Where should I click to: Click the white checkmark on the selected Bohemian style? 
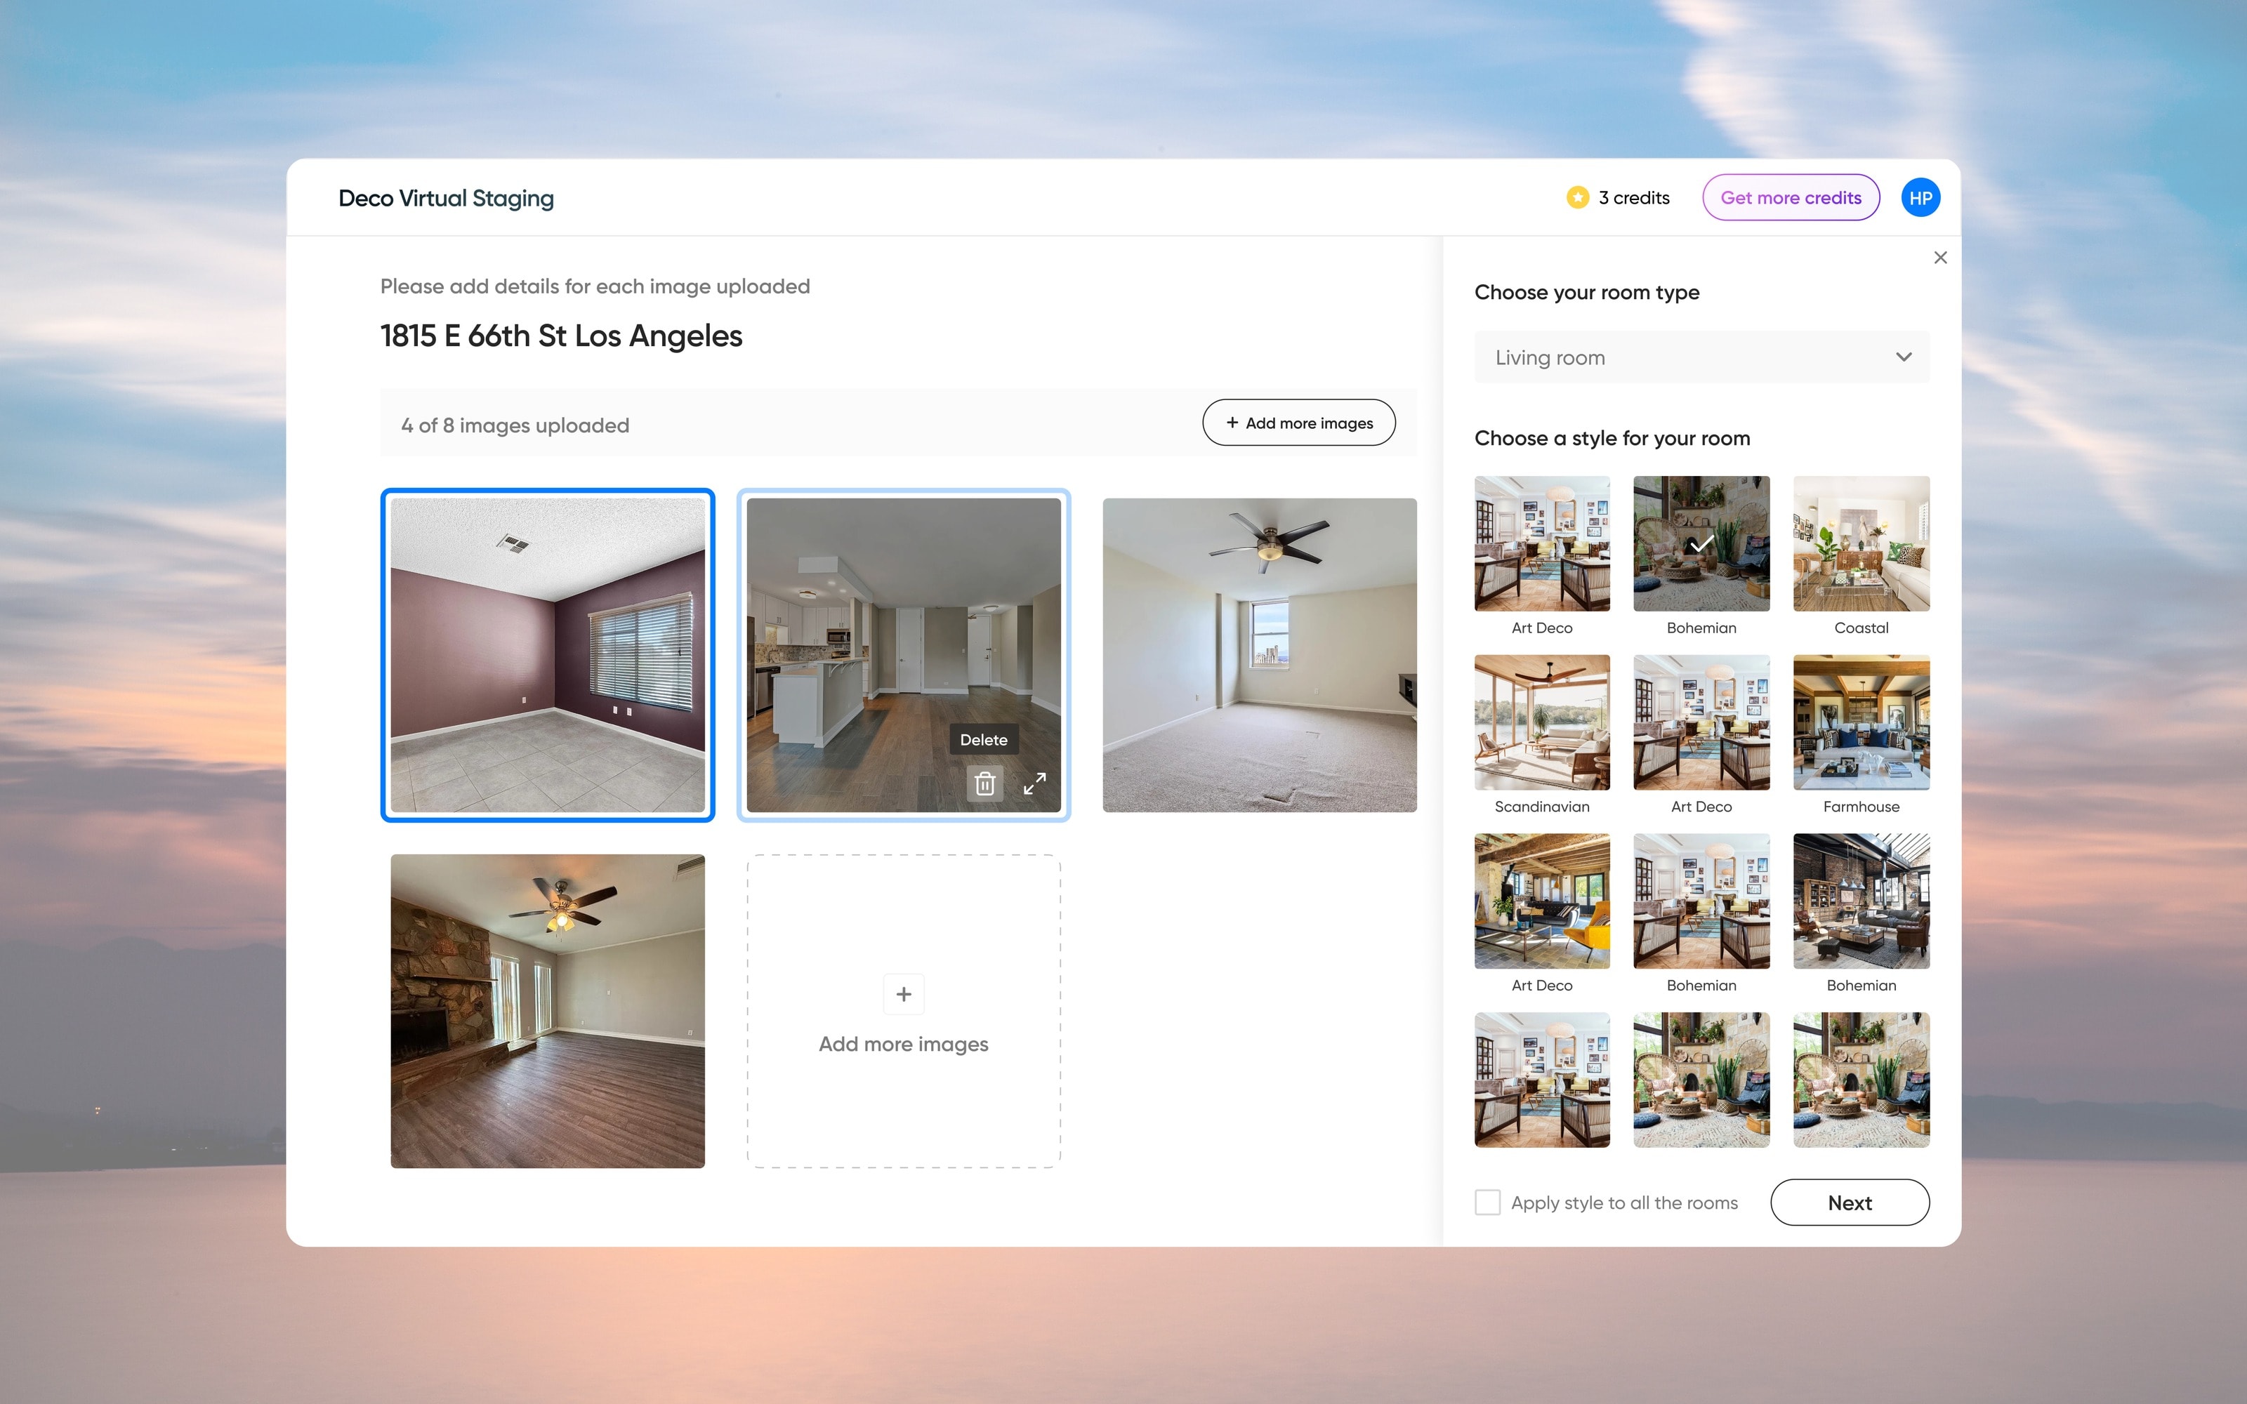pos(1701,544)
